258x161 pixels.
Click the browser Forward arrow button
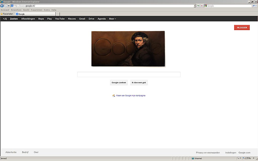[x=6, y=6]
